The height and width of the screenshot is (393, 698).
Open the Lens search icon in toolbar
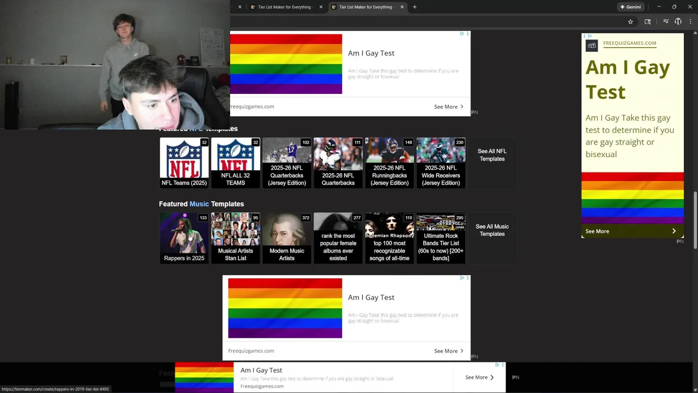648,22
